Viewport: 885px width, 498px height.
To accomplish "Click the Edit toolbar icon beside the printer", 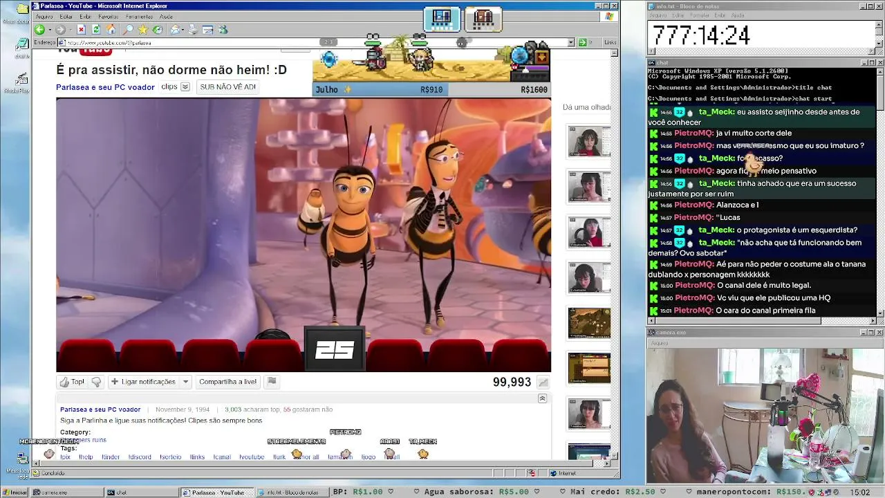I will click(x=207, y=30).
